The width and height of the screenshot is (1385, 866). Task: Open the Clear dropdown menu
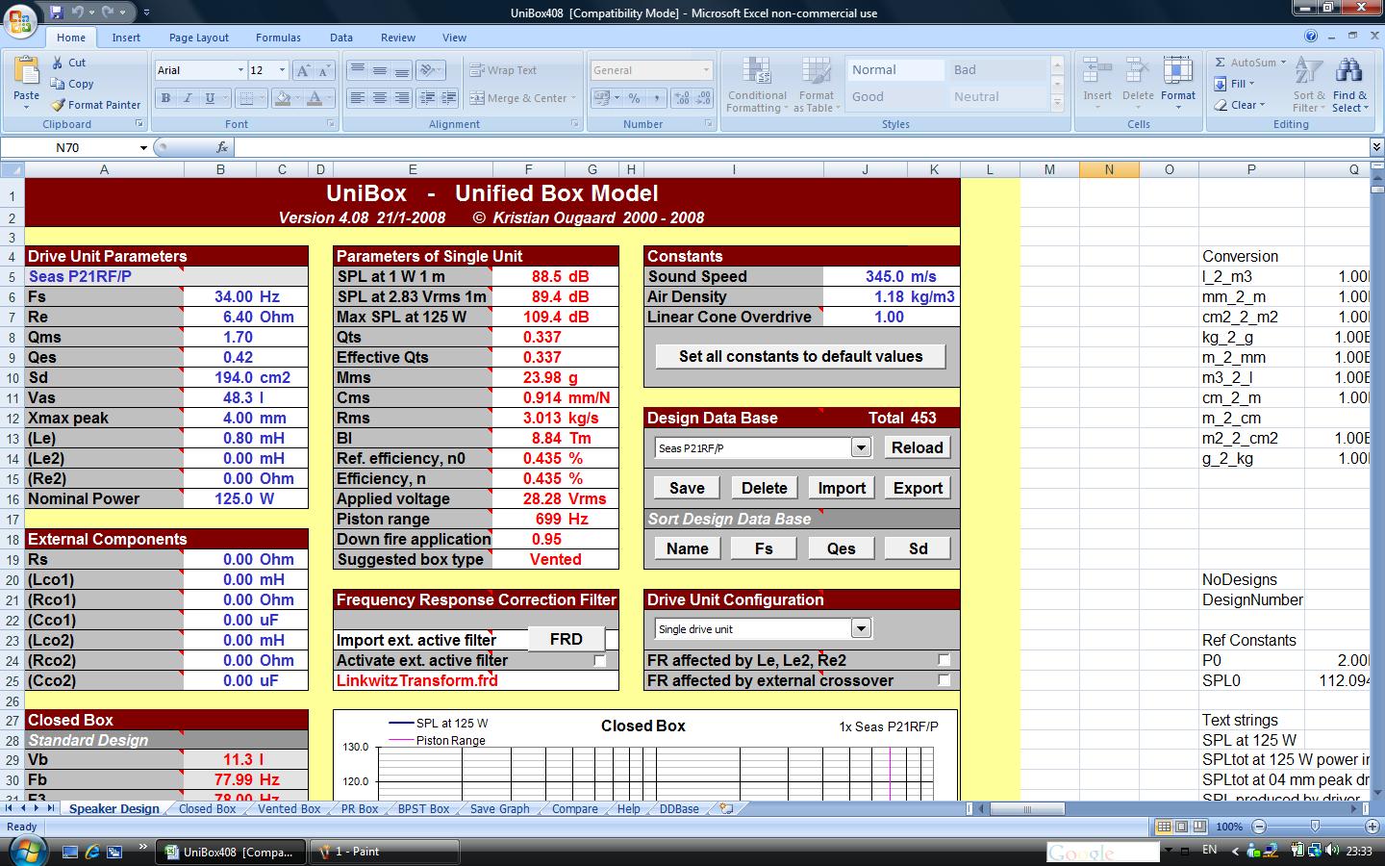pos(1241,105)
